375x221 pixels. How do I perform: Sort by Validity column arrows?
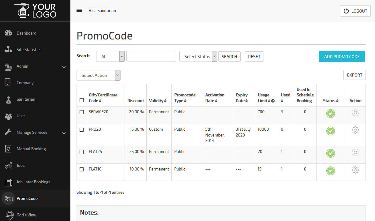pyautogui.click(x=165, y=101)
